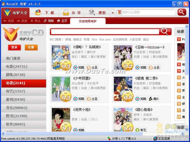Click the magnifier icon beside main search box

(164, 31)
